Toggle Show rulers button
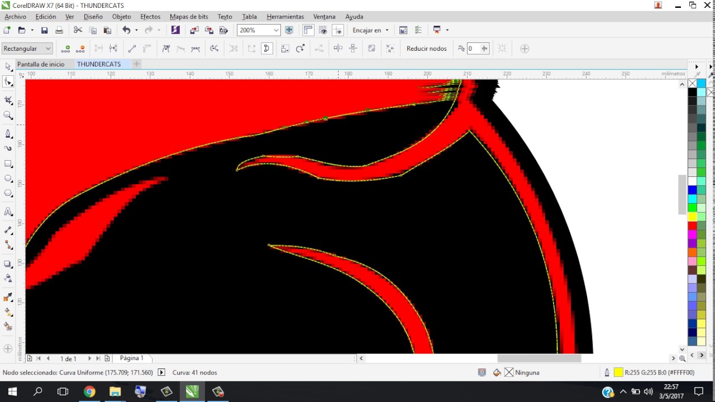The width and height of the screenshot is (715, 402). tap(308, 30)
